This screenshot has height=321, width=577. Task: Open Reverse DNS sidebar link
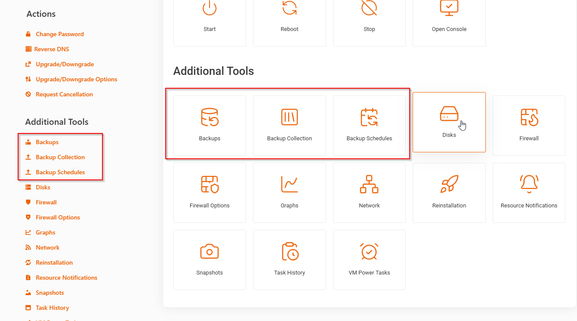click(x=52, y=49)
